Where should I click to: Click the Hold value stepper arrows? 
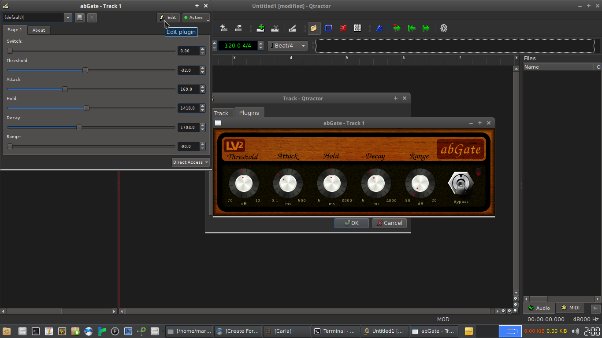203,108
